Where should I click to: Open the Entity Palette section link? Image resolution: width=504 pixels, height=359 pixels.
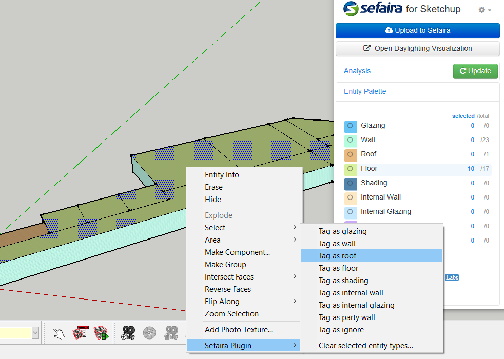(365, 91)
